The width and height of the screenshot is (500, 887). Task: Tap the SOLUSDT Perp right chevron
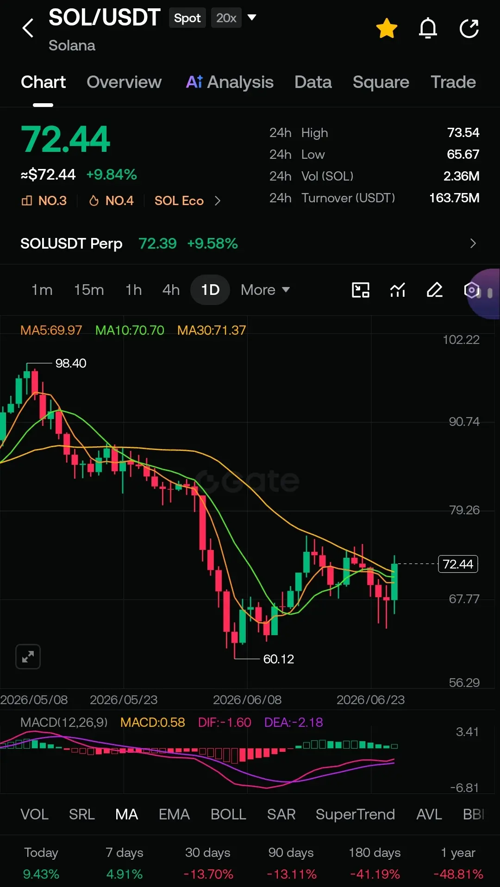pos(473,244)
